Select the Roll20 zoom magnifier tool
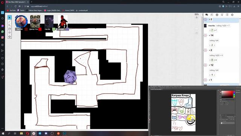 click(x=9, y=25)
